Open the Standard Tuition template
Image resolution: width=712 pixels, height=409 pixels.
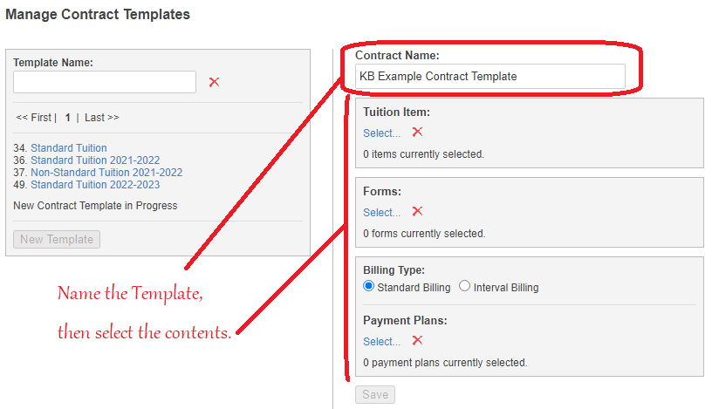pos(69,148)
